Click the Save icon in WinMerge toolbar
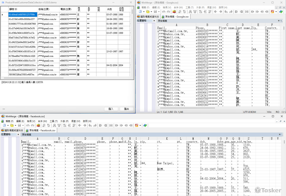This screenshot has width=286, height=196. tap(155, 12)
